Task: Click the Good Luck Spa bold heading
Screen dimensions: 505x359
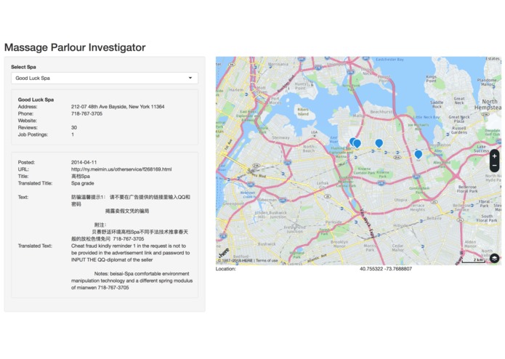Action: (36, 100)
